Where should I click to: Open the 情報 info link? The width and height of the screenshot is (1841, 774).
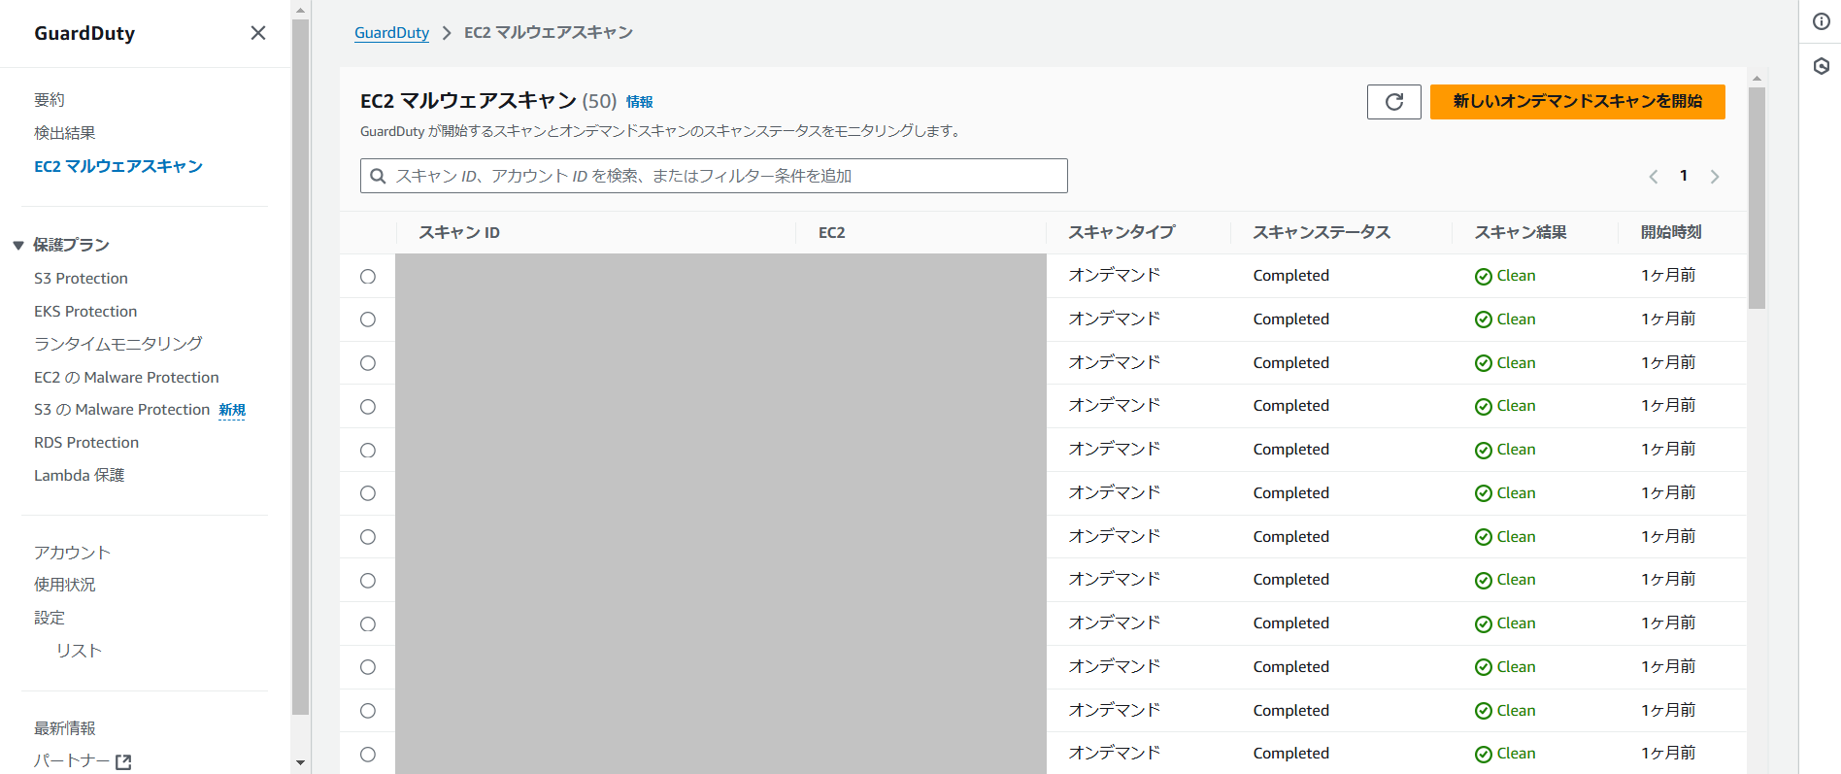[639, 102]
